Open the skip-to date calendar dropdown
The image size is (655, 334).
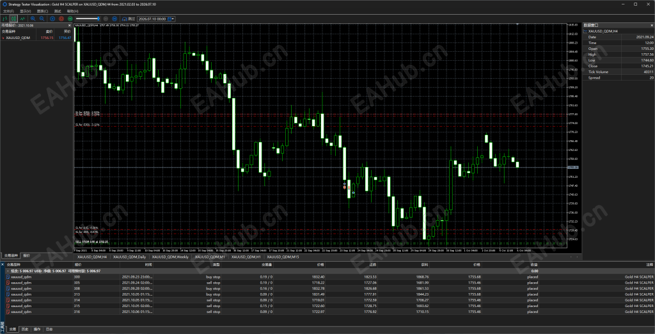pyautogui.click(x=171, y=19)
